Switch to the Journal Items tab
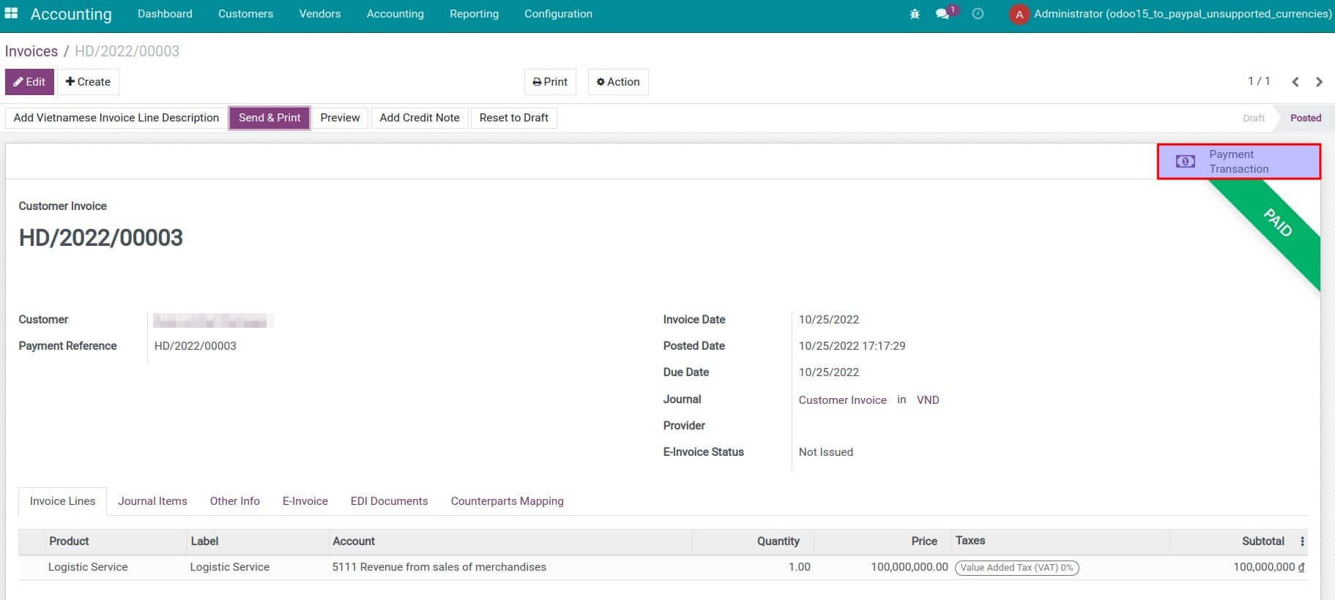 tap(152, 501)
